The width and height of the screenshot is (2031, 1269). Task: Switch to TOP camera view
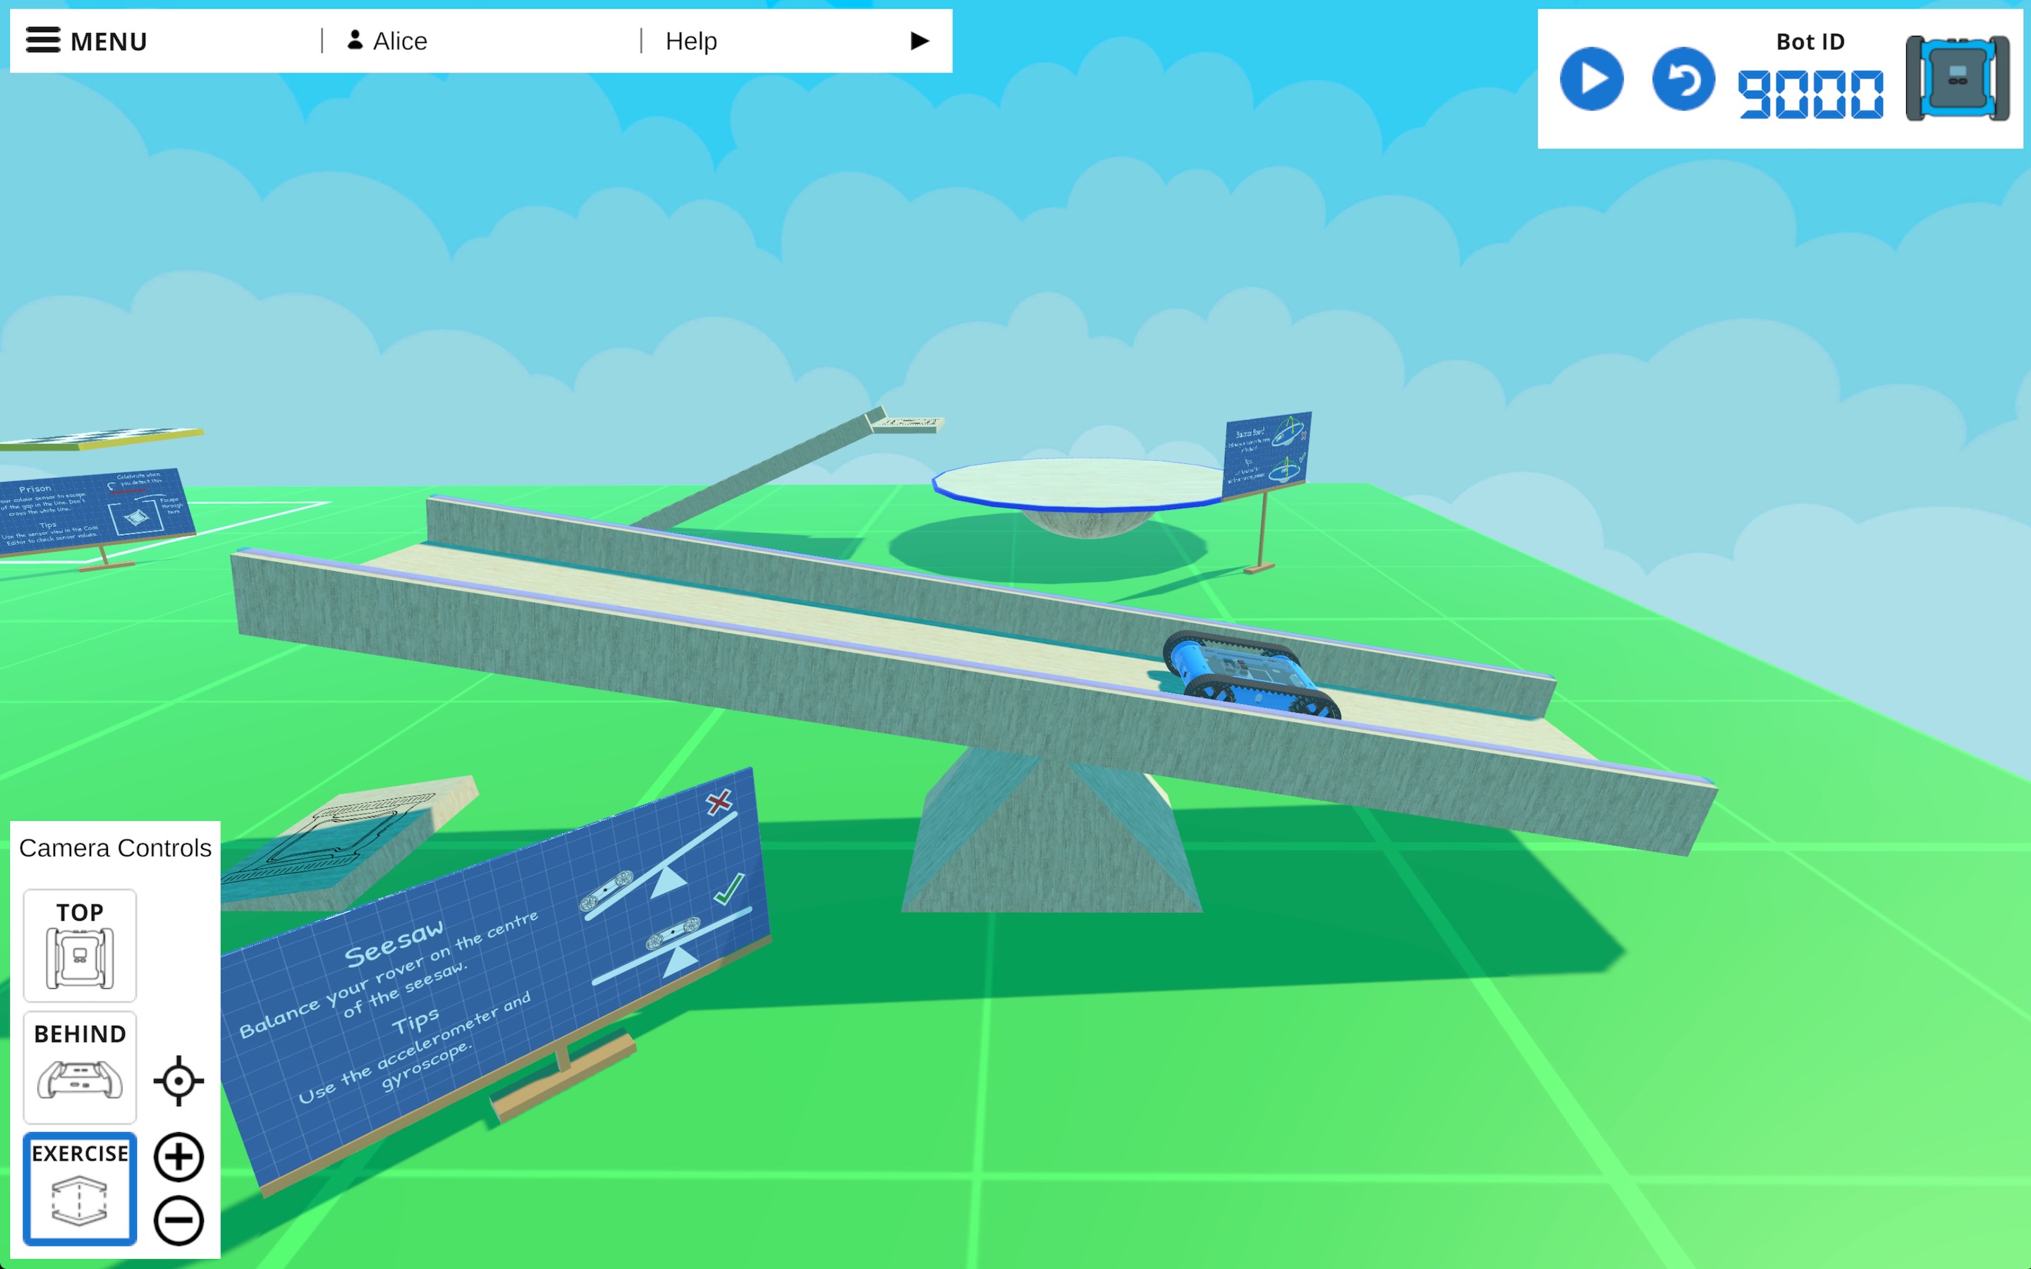[x=80, y=945]
